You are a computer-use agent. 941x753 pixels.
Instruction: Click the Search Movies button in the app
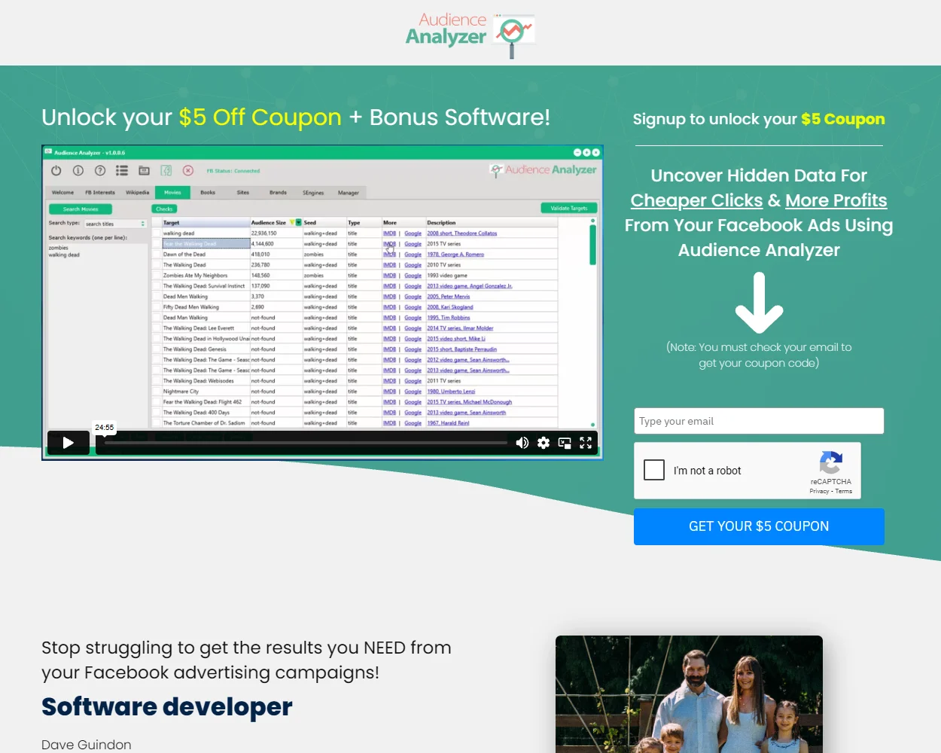point(81,209)
